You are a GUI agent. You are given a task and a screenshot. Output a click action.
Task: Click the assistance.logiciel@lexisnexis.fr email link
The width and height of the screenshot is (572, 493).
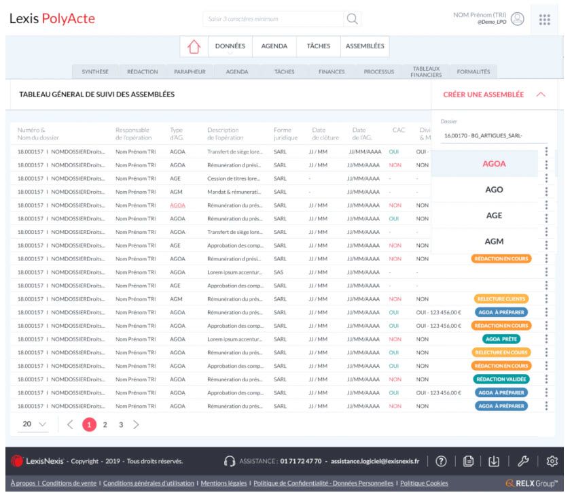click(375, 461)
